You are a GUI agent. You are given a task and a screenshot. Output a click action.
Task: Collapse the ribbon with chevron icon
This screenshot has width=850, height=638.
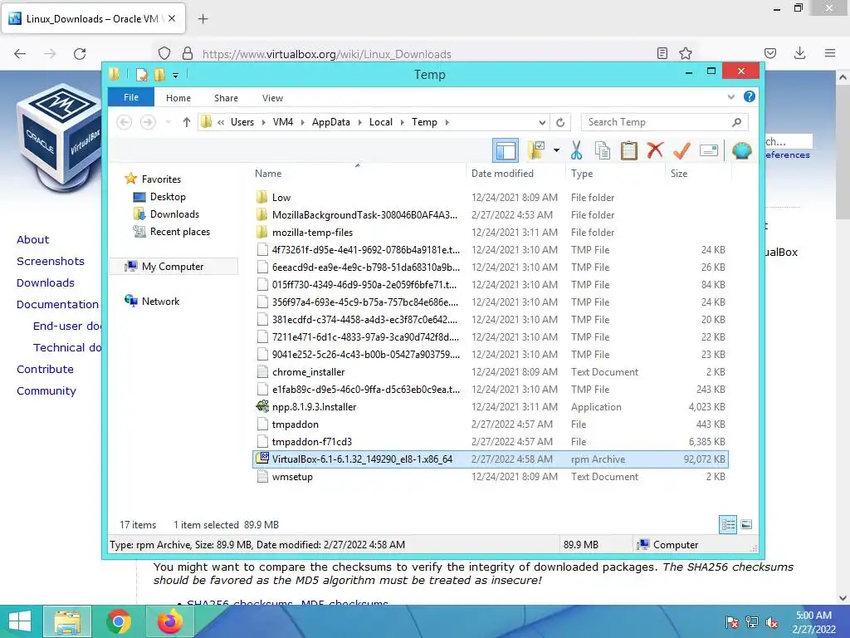(x=730, y=97)
